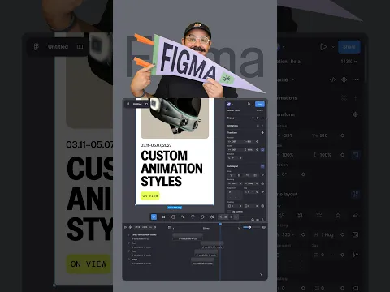Open Frame tool options chevron

point(167,217)
